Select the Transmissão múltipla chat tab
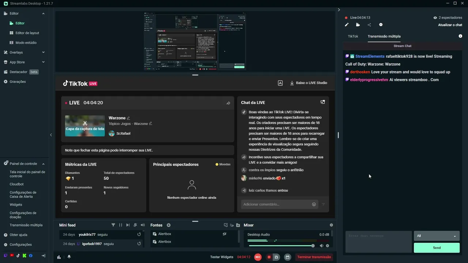The width and height of the screenshot is (468, 263). (384, 37)
